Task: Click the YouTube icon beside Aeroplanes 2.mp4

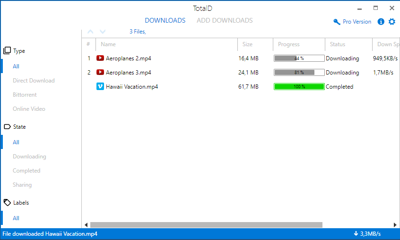Action: click(100, 58)
